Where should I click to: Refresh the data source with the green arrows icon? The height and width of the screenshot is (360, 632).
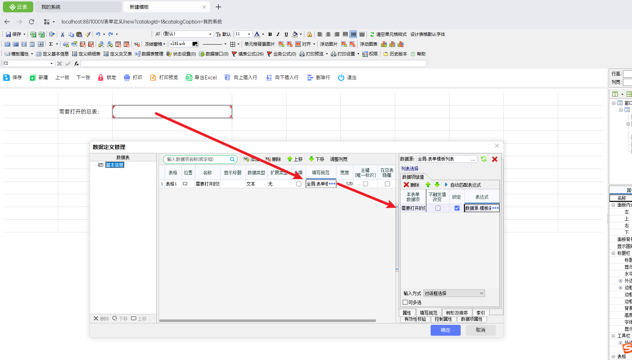coord(484,159)
